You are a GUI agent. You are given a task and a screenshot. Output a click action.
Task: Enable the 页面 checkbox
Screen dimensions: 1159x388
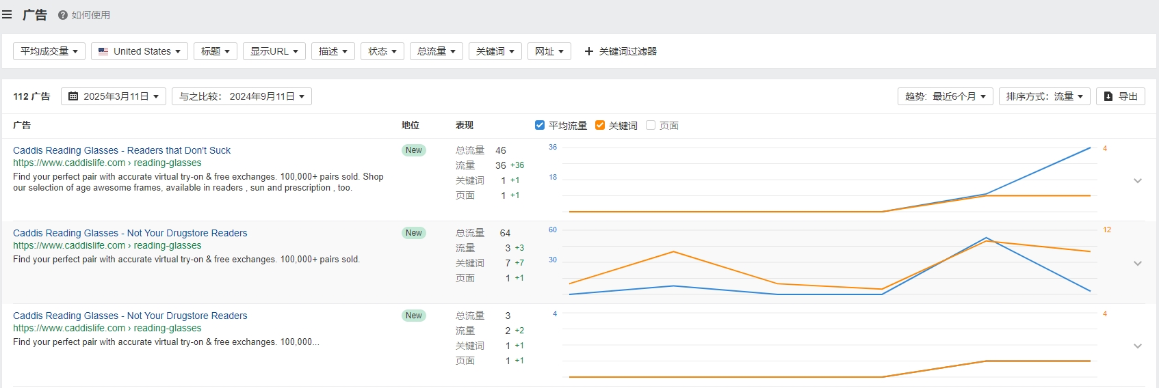pos(651,125)
